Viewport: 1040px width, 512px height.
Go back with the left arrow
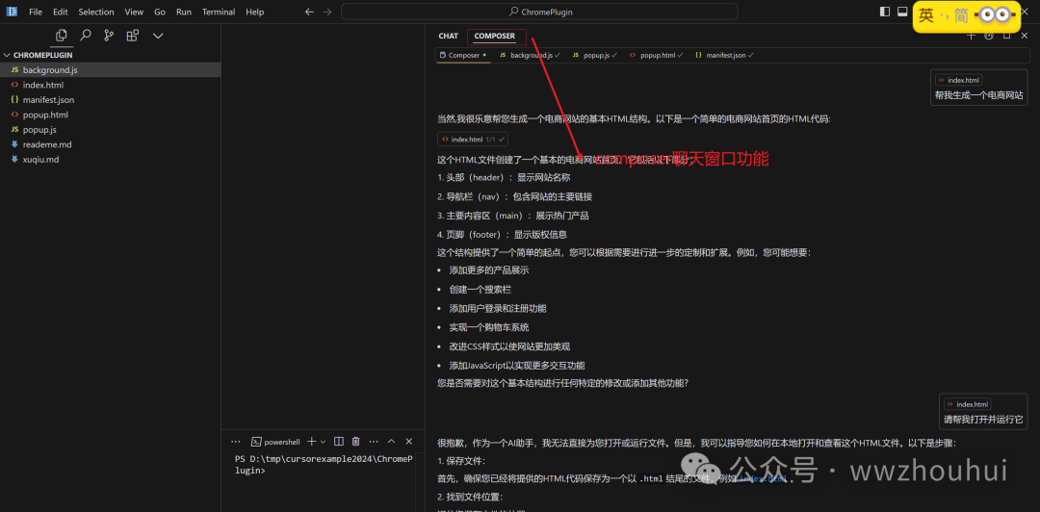[309, 12]
